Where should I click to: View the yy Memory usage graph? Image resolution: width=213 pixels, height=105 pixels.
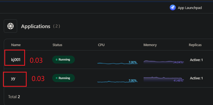point(164,79)
